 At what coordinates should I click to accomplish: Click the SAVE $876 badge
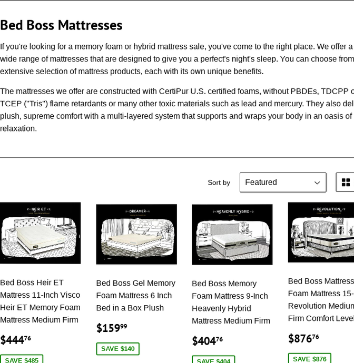310,358
